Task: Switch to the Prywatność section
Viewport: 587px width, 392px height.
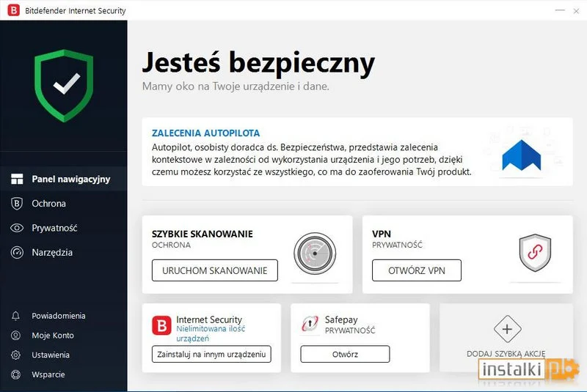Action: (54, 228)
